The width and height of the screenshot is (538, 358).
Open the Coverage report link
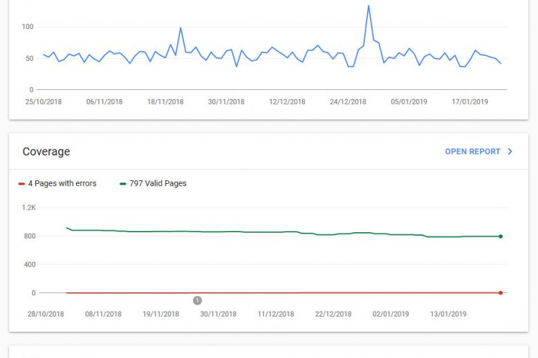pos(472,151)
